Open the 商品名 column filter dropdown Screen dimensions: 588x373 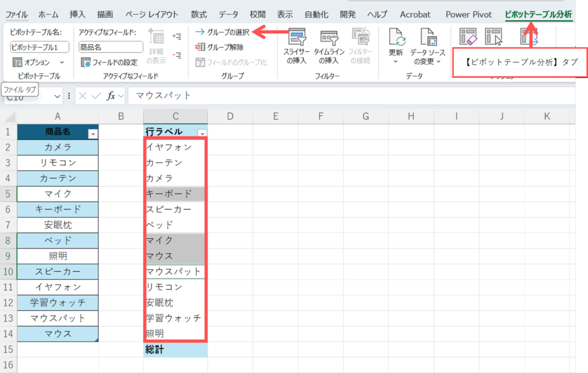(92, 133)
